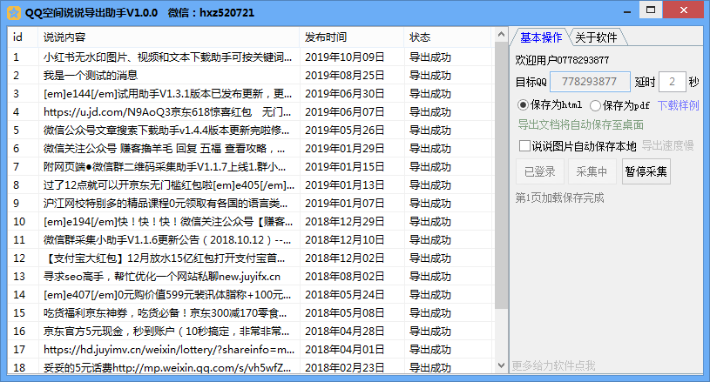The image size is (710, 382).
Task: Select row 妥妥的5元话费
Action: pos(249,367)
